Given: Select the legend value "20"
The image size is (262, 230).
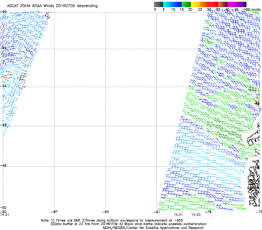Looking at the screenshot, I should [190, 10].
